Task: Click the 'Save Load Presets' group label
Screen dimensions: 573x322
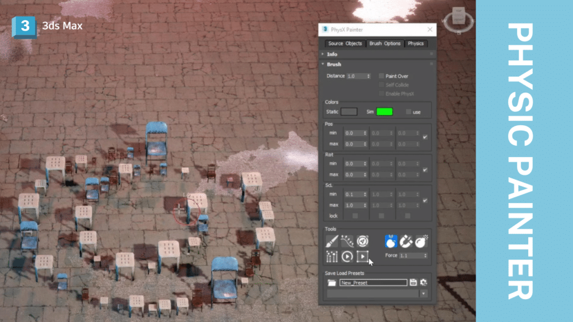Action: pos(345,273)
